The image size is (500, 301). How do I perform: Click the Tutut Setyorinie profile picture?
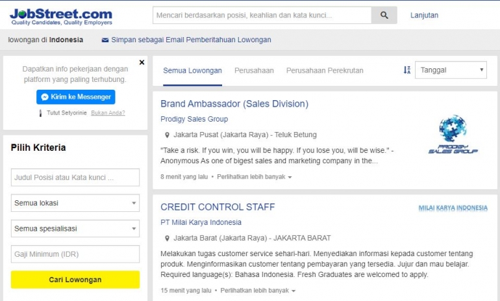coord(40,113)
